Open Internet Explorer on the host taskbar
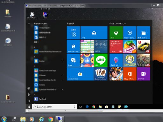The height and width of the screenshot is (122, 163). click(x=41, y=119)
